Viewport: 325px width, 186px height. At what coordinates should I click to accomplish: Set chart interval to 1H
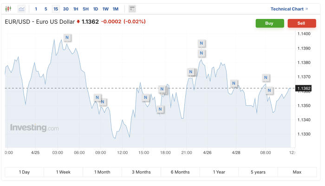point(76,9)
